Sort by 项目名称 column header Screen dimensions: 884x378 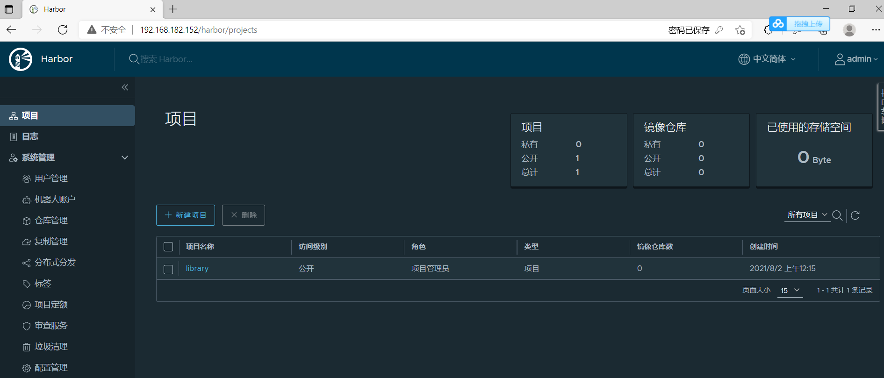point(200,247)
